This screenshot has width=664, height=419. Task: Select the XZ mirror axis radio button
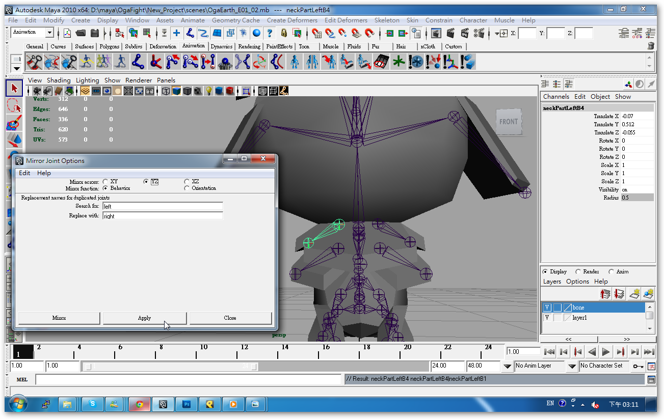tap(187, 181)
